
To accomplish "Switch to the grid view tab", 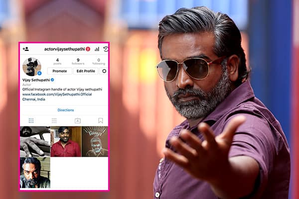I will (x=31, y=120).
